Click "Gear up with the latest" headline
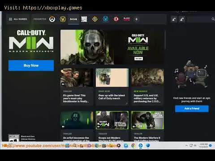The height and width of the screenshot is (161, 215). (112, 97)
